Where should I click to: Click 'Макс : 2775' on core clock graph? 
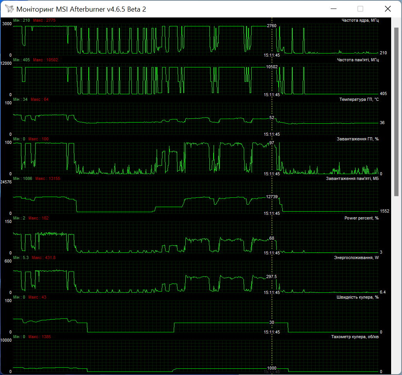pyautogui.click(x=44, y=20)
